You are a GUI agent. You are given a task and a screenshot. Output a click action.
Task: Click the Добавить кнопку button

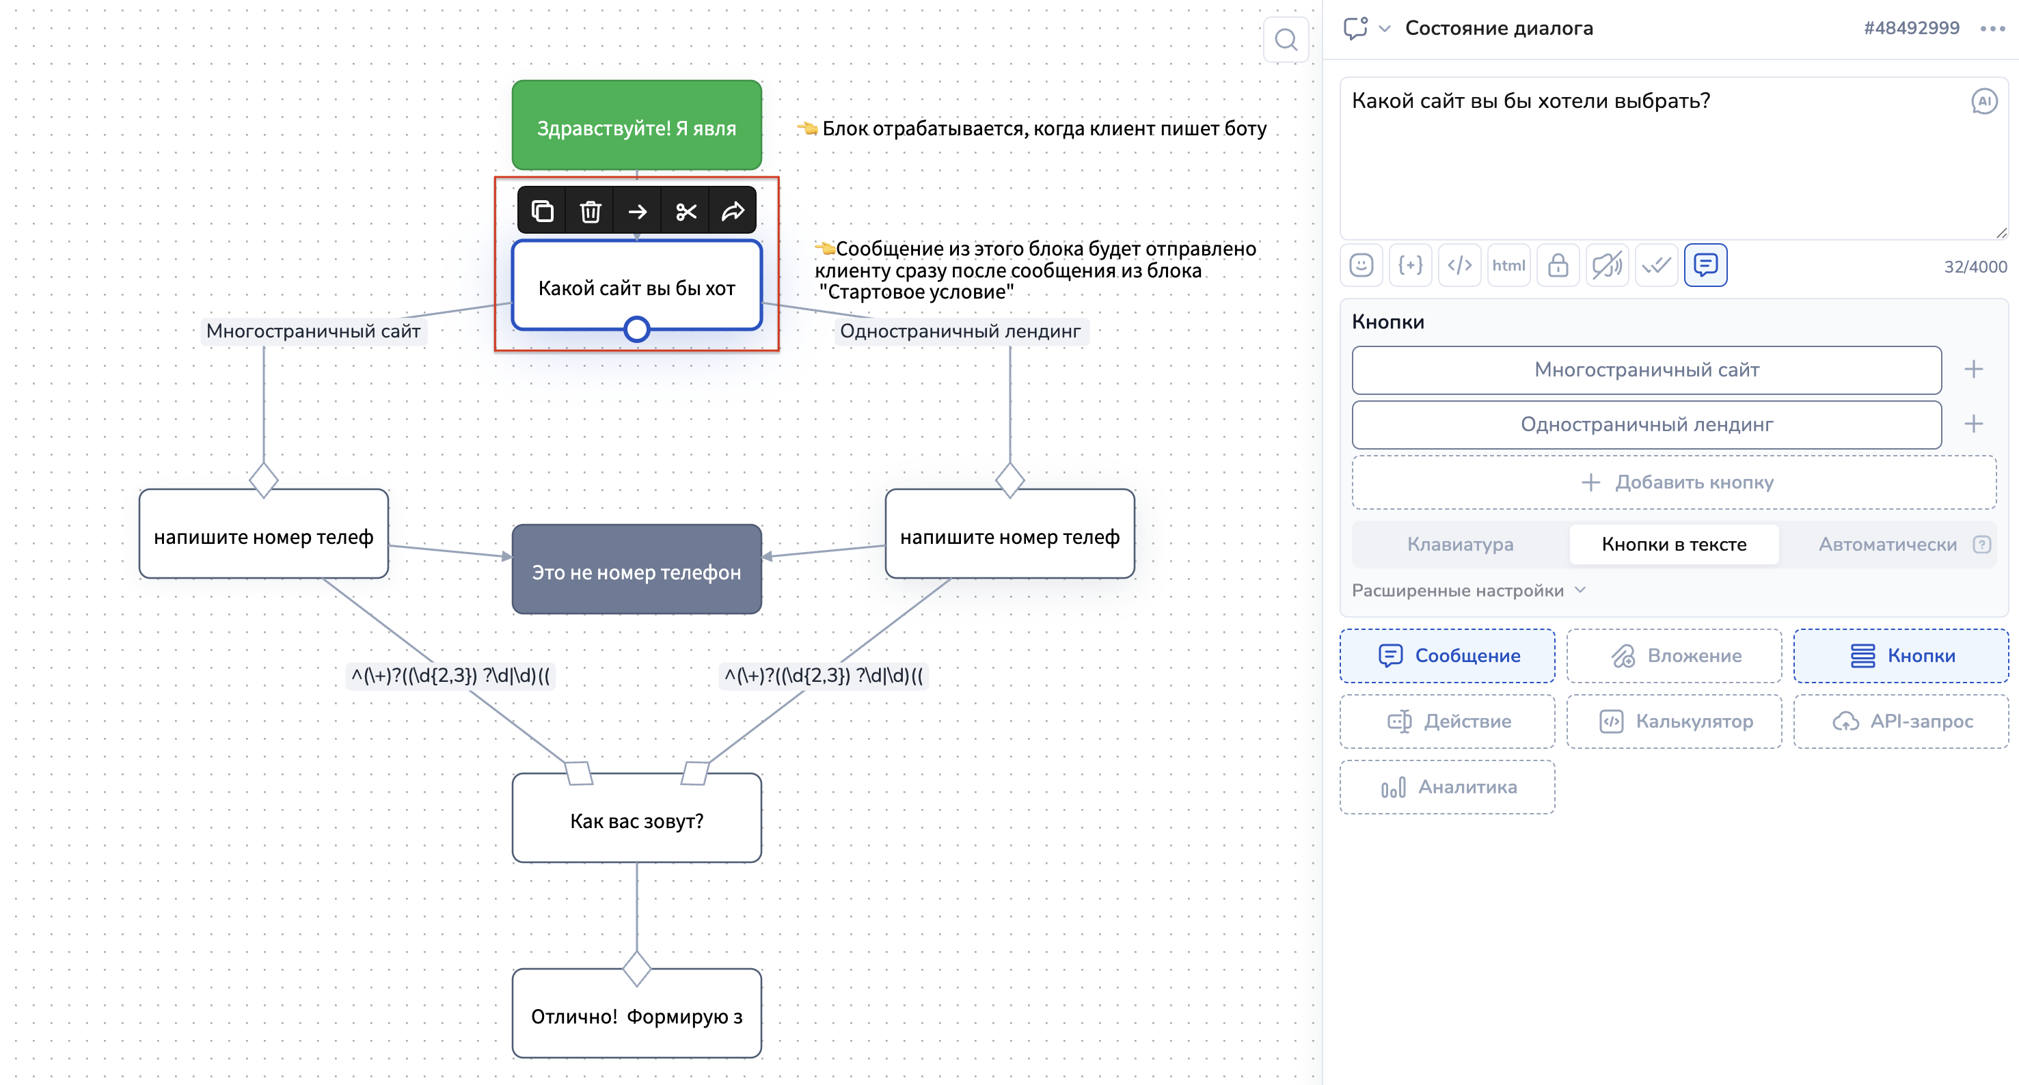[1673, 482]
